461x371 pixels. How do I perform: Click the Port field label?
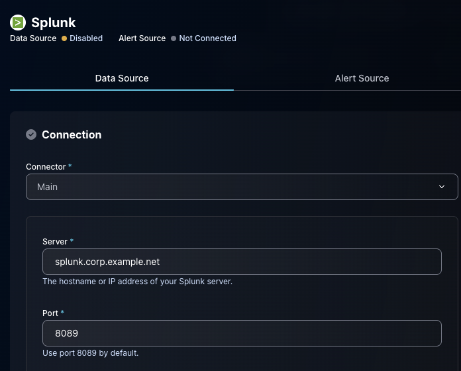(x=50, y=313)
